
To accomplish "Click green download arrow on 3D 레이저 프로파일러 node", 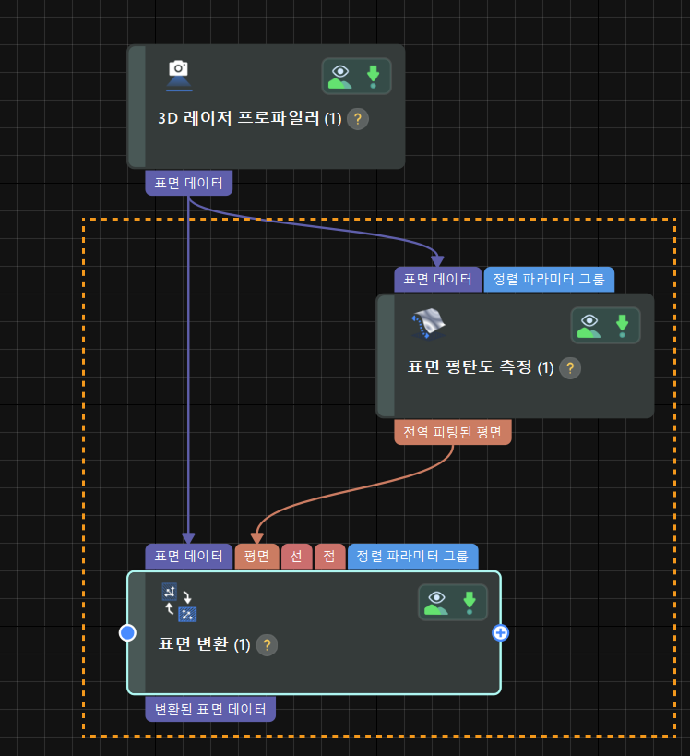I will coord(373,78).
